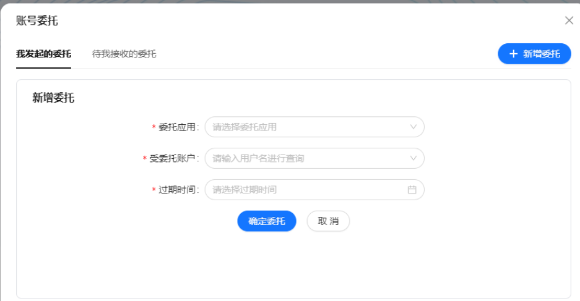Expand the 受委托账户 dropdown arrow
Image resolution: width=580 pixels, height=301 pixels.
point(413,158)
